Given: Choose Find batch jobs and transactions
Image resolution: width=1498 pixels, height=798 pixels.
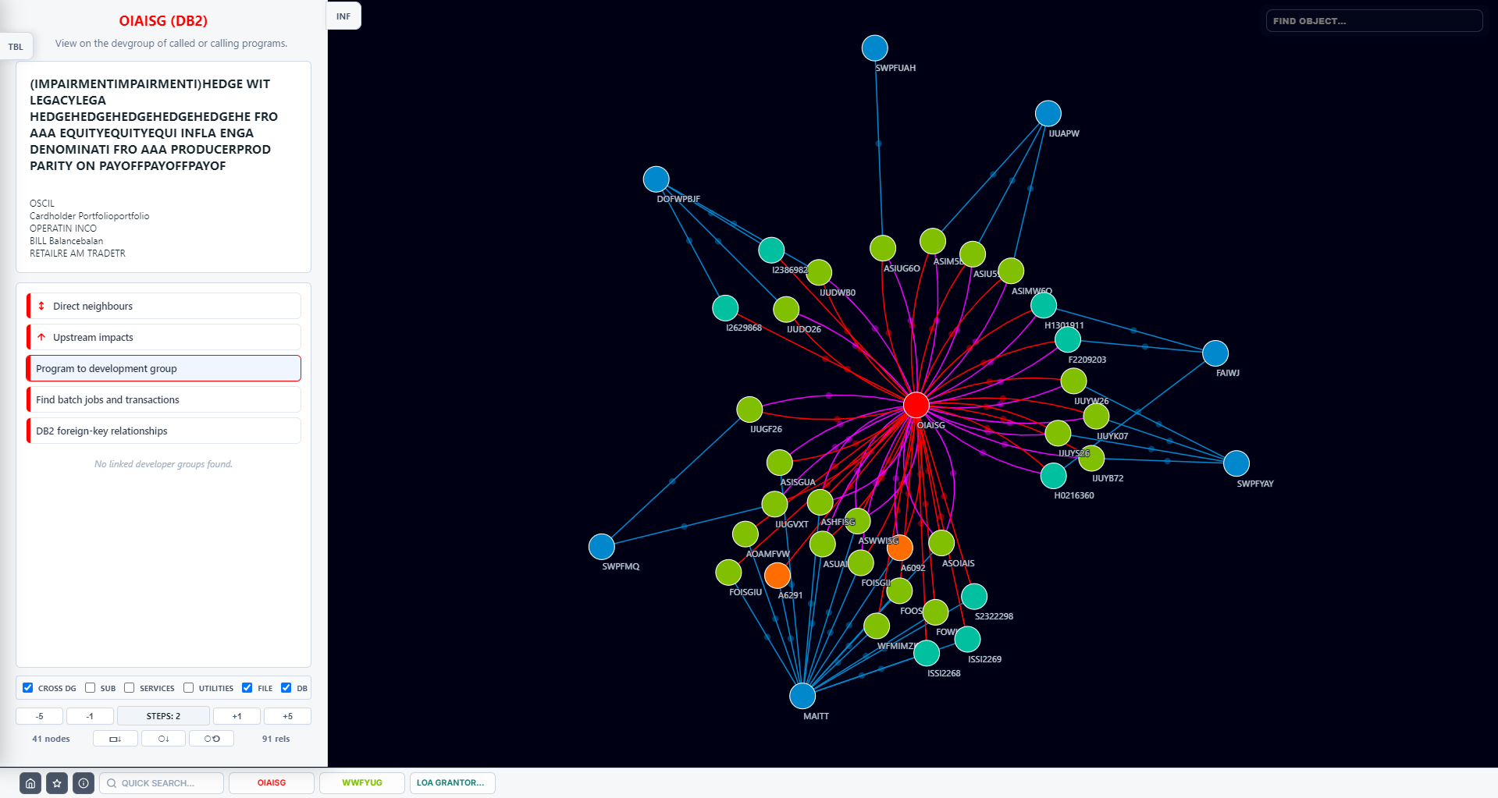Looking at the screenshot, I should point(164,399).
